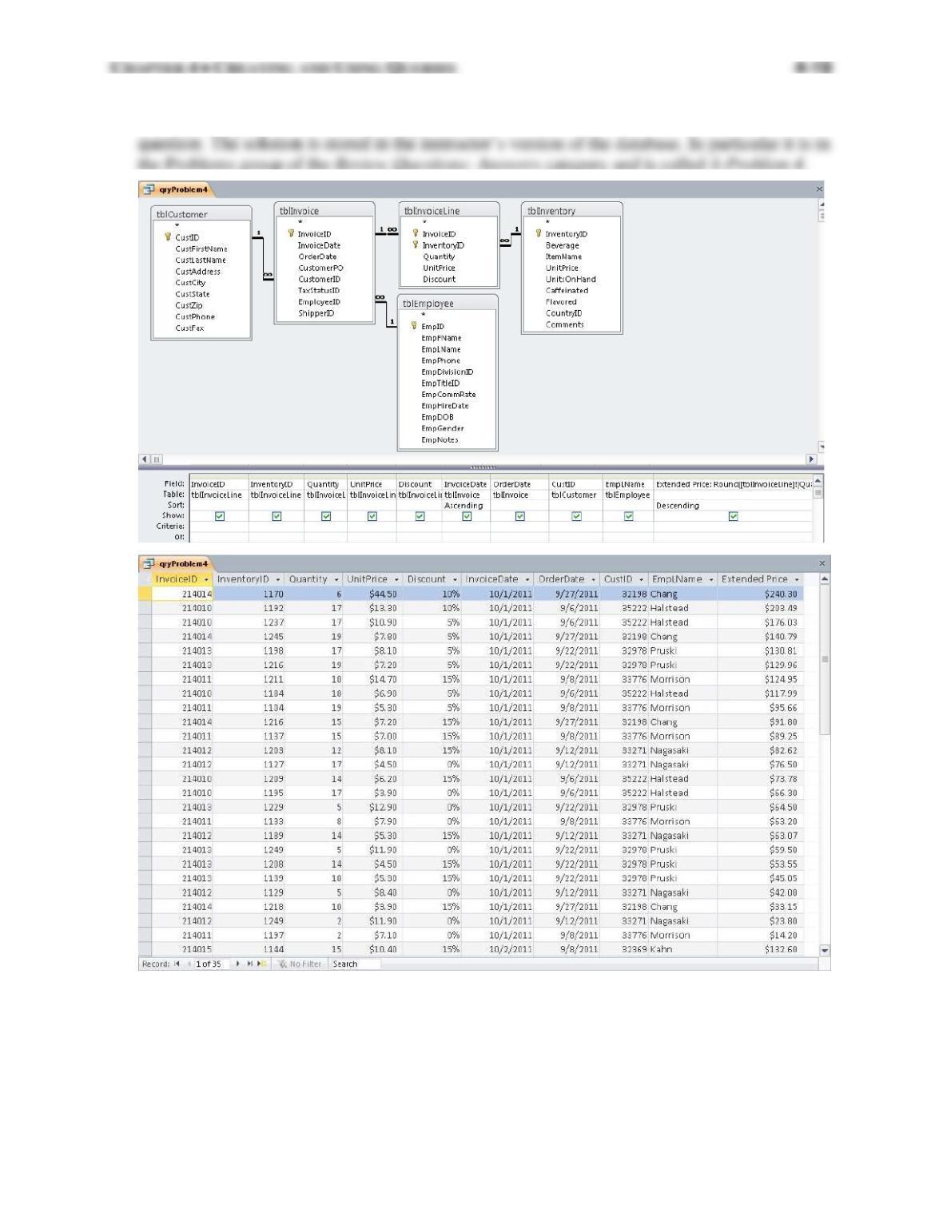Open OrderDate column filter dropdown

pos(594,579)
